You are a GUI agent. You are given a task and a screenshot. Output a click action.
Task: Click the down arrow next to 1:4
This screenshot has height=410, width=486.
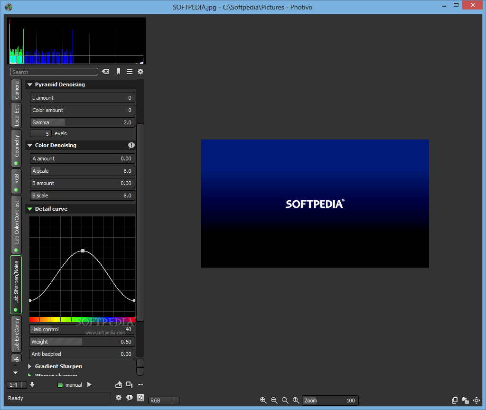tap(32, 384)
